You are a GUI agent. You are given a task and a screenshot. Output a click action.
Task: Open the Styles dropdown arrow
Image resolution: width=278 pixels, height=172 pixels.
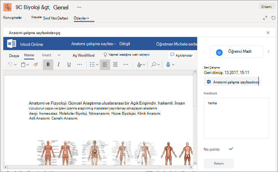coord(144,65)
